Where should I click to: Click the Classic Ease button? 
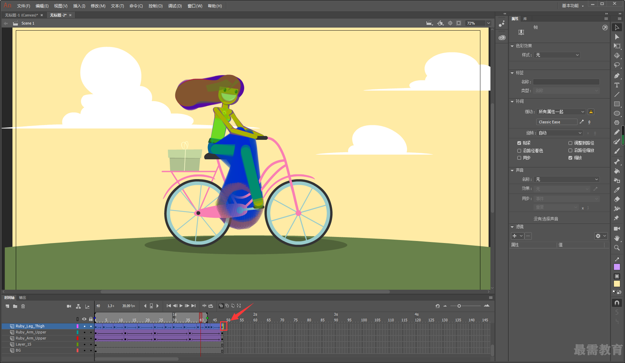click(x=557, y=122)
